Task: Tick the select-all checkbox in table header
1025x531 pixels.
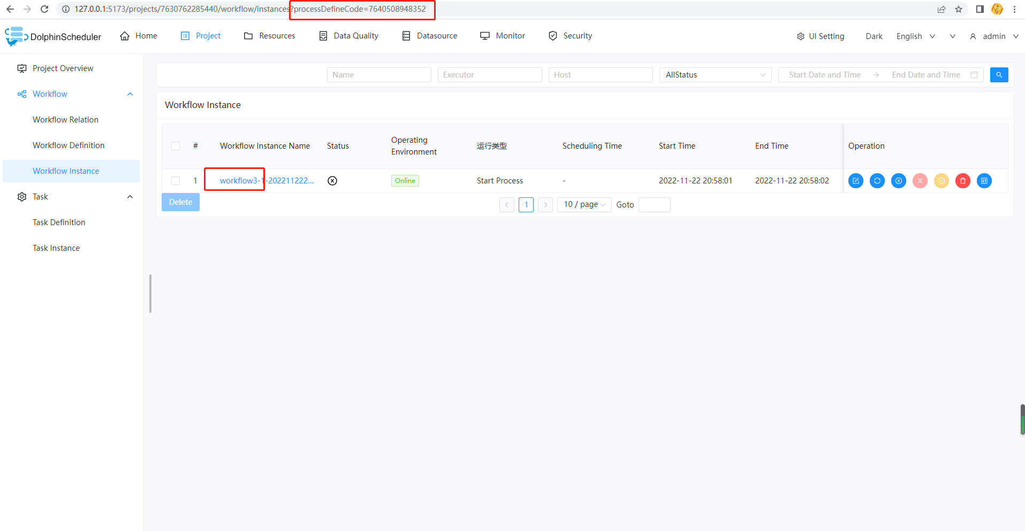Action: click(176, 146)
